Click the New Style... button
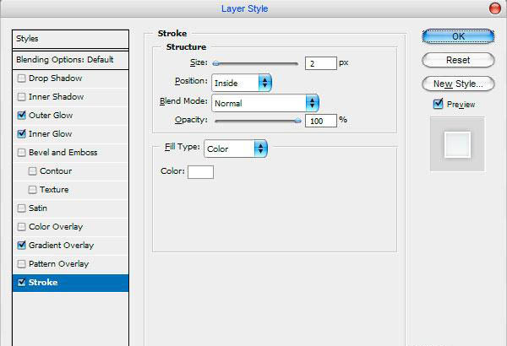Screen dimensions: 507x346 pyautogui.click(x=458, y=84)
